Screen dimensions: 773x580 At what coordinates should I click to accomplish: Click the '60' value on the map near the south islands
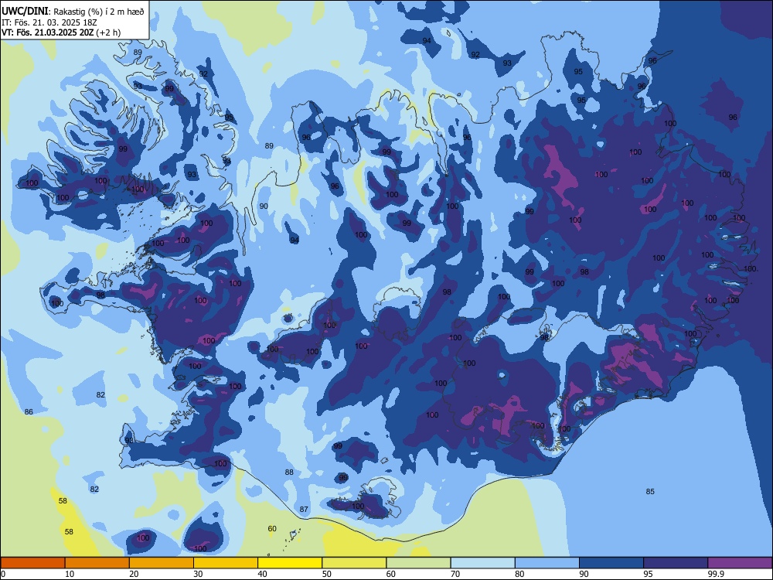pos(272,529)
